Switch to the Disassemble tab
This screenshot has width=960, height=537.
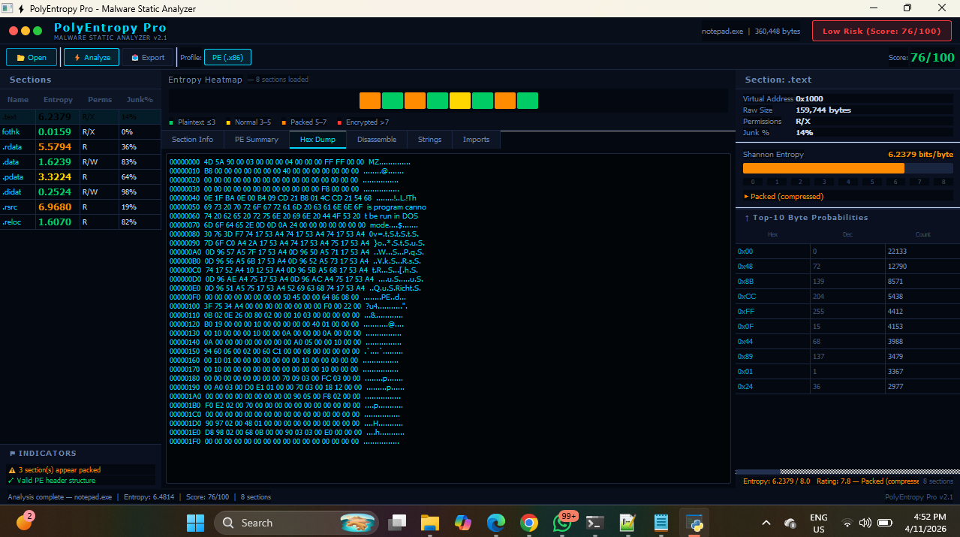(376, 139)
